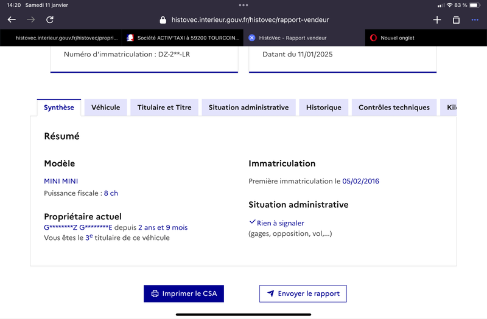The height and width of the screenshot is (319, 487).
Task: Open the Titulaire et Titre tab
Action: click(164, 108)
